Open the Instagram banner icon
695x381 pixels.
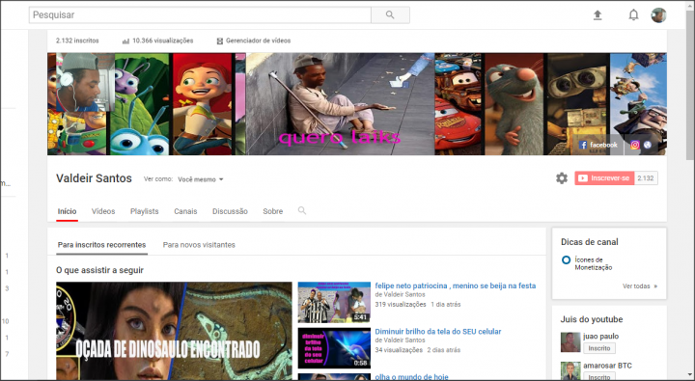(635, 145)
